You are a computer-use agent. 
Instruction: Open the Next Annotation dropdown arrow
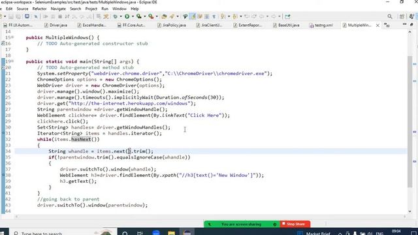click(x=229, y=16)
